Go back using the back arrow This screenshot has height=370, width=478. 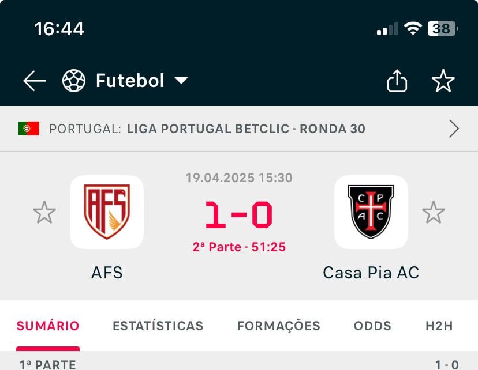[34, 81]
